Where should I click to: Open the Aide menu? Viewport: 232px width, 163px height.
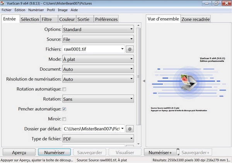coord(74,10)
